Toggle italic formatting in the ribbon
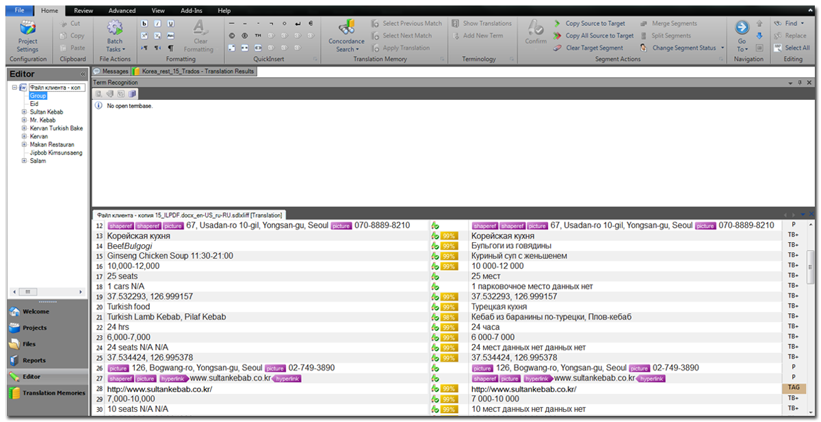 [157, 23]
